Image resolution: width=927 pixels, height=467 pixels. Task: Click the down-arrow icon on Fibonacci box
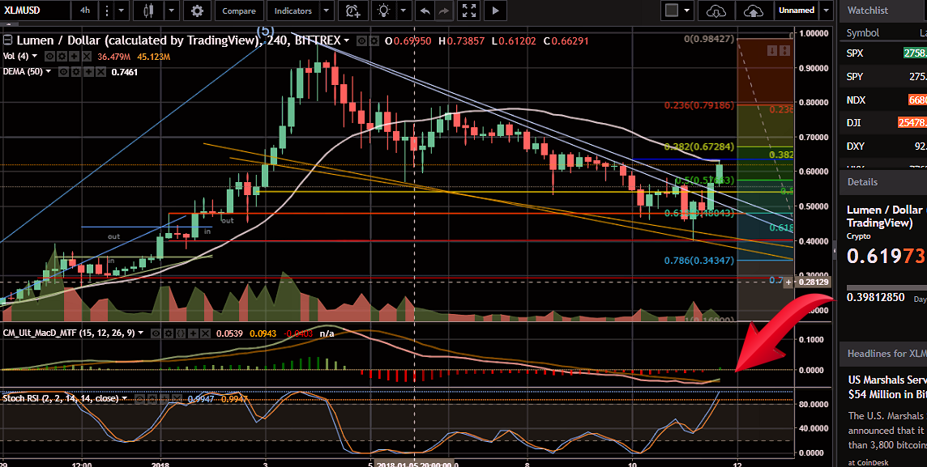(x=771, y=51)
